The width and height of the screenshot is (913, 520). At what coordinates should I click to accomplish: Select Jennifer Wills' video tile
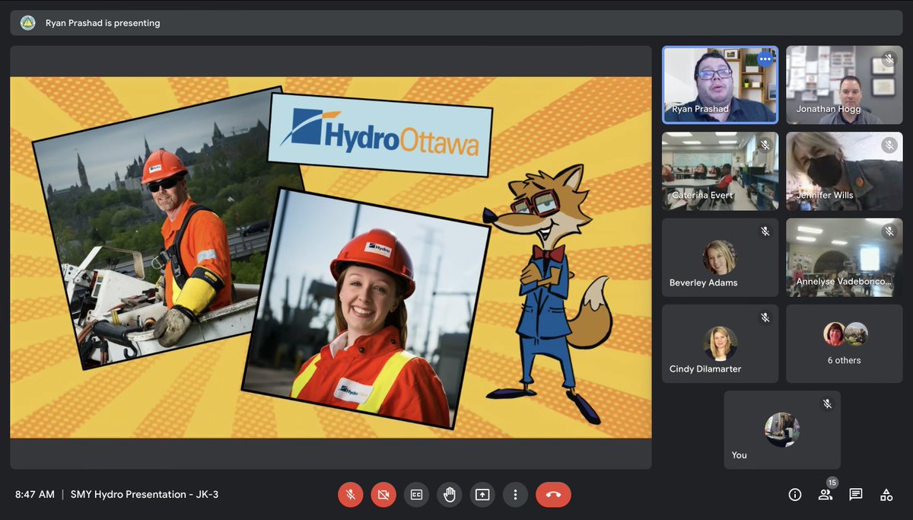(845, 171)
